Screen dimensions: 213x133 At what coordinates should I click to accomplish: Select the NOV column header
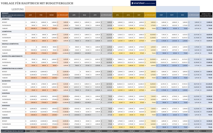pyautogui.click(x=172, y=15)
